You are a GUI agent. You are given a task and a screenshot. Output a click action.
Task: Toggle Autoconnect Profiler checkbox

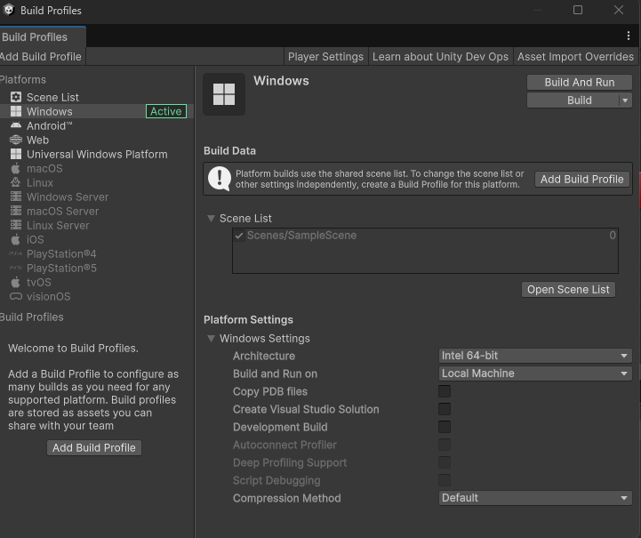pos(445,445)
